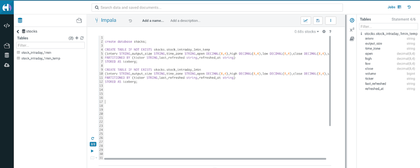Open the Editor code icon in sidebar

(x=7, y=26)
